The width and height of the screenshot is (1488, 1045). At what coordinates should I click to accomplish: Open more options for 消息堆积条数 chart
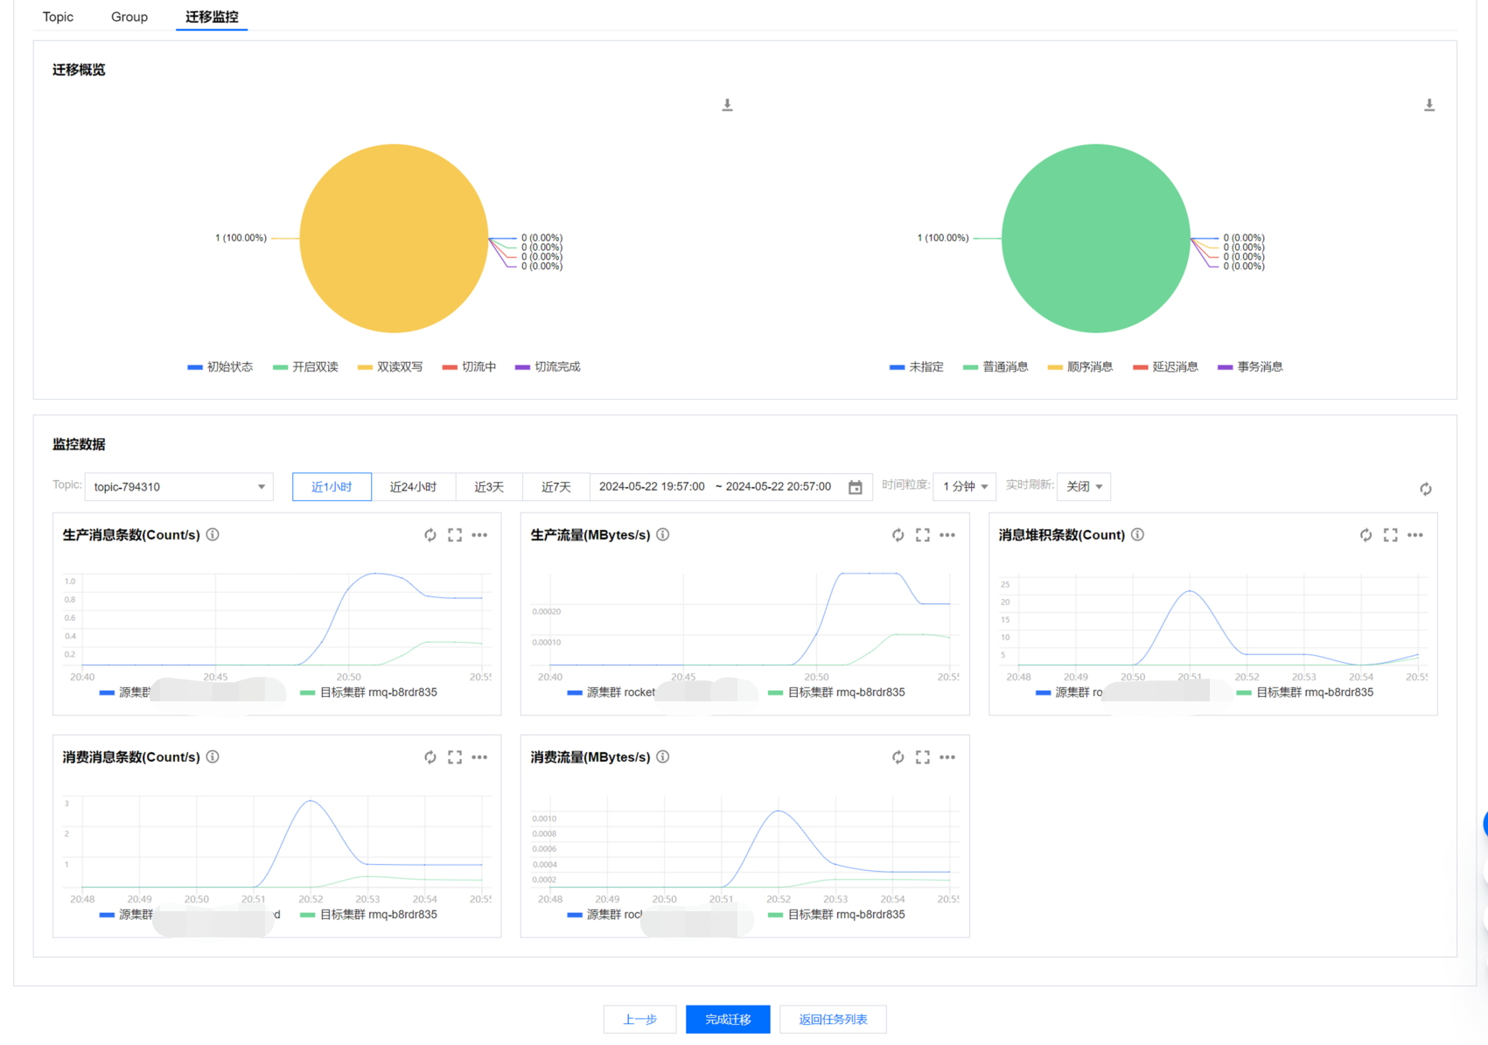coord(1415,535)
